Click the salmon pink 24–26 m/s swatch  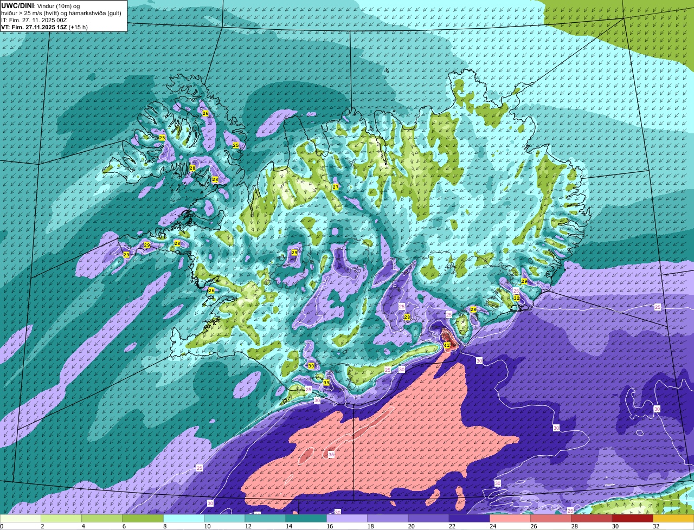[x=510, y=519]
